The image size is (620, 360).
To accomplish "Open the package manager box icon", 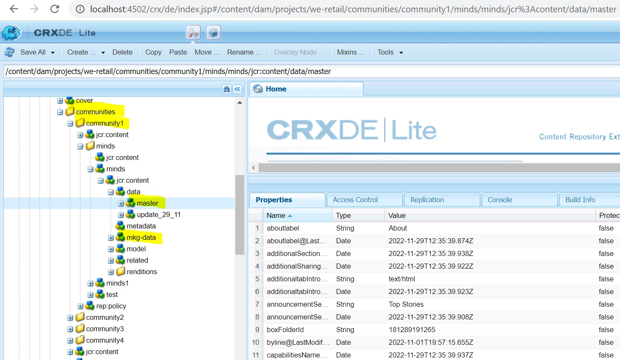I will [x=213, y=33].
